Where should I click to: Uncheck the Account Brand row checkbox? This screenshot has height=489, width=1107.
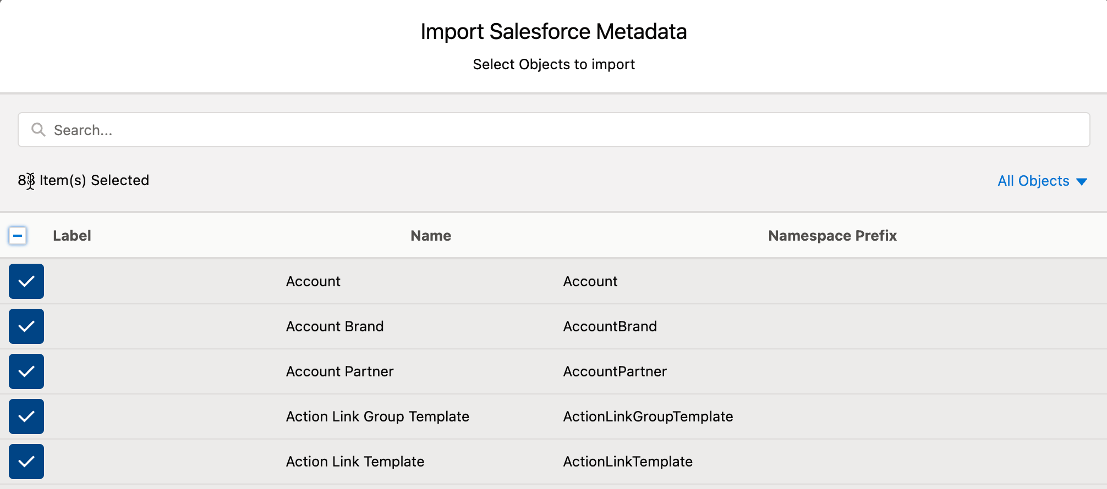coord(26,326)
